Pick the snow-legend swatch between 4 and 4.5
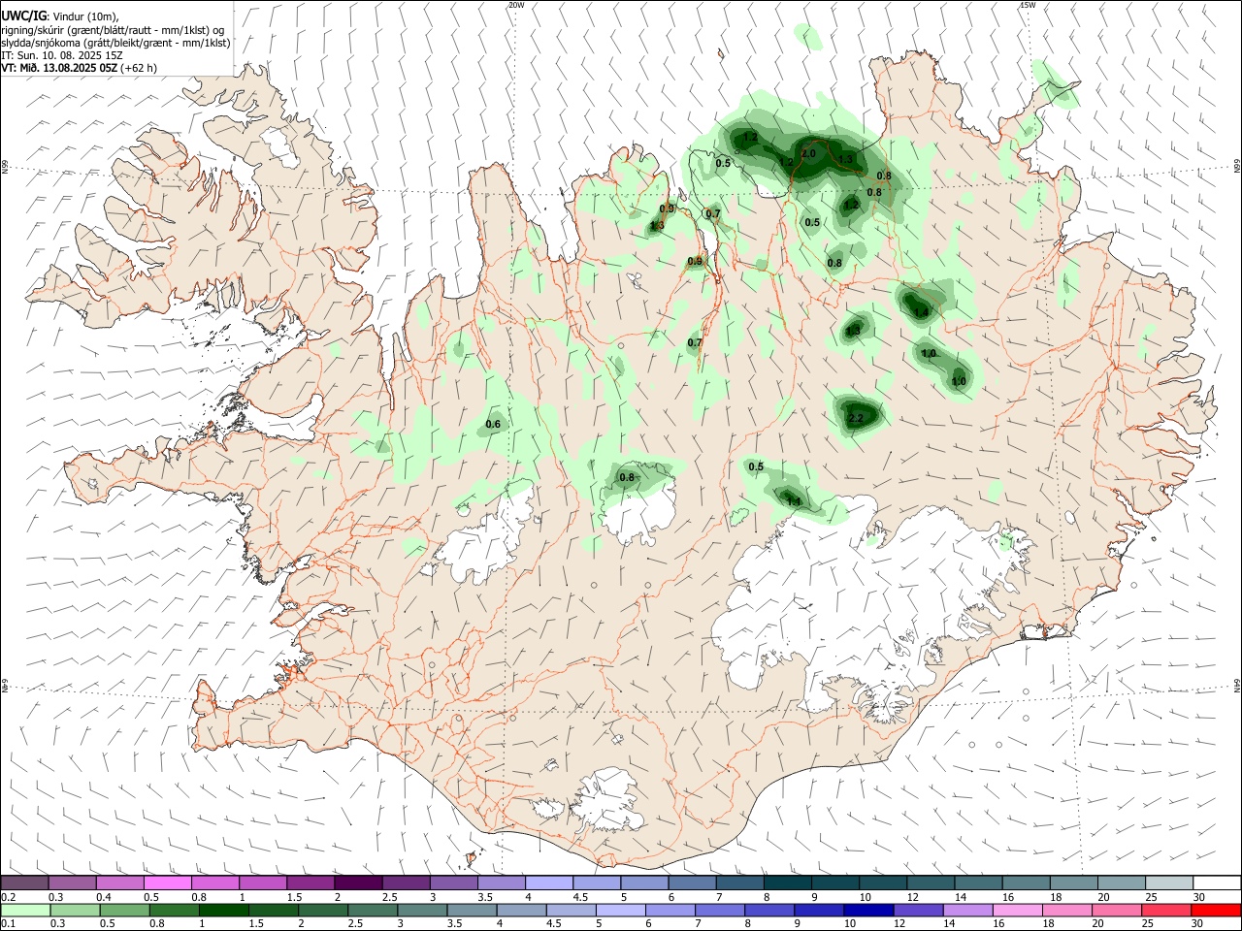Viewport: 1242px width, 931px height. pos(549,883)
